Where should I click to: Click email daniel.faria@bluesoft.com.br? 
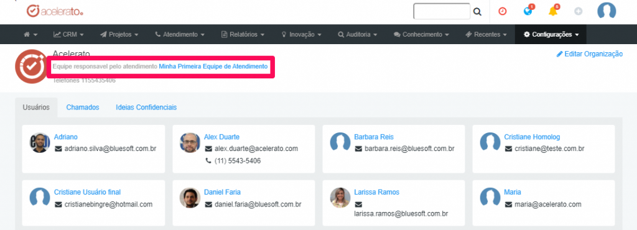coord(258,205)
